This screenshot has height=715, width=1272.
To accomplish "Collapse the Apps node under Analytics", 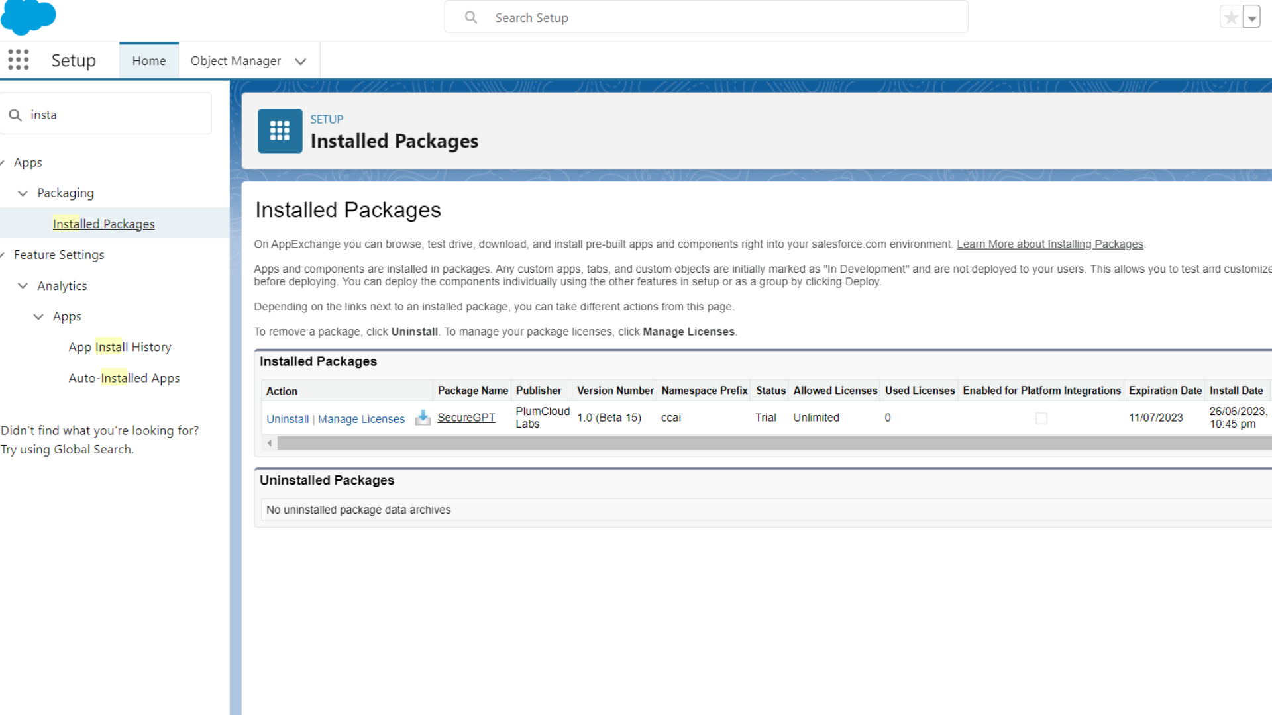I will click(x=38, y=316).
